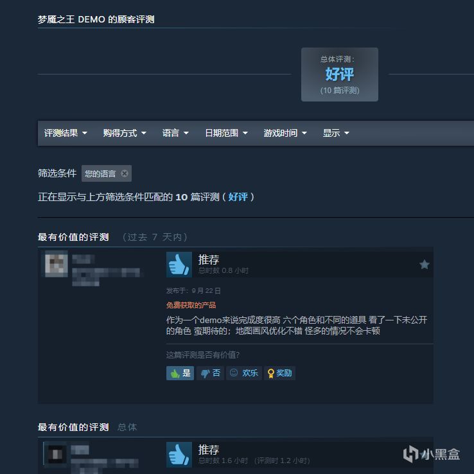Expand the 语言 filter dropdown

coord(175,133)
